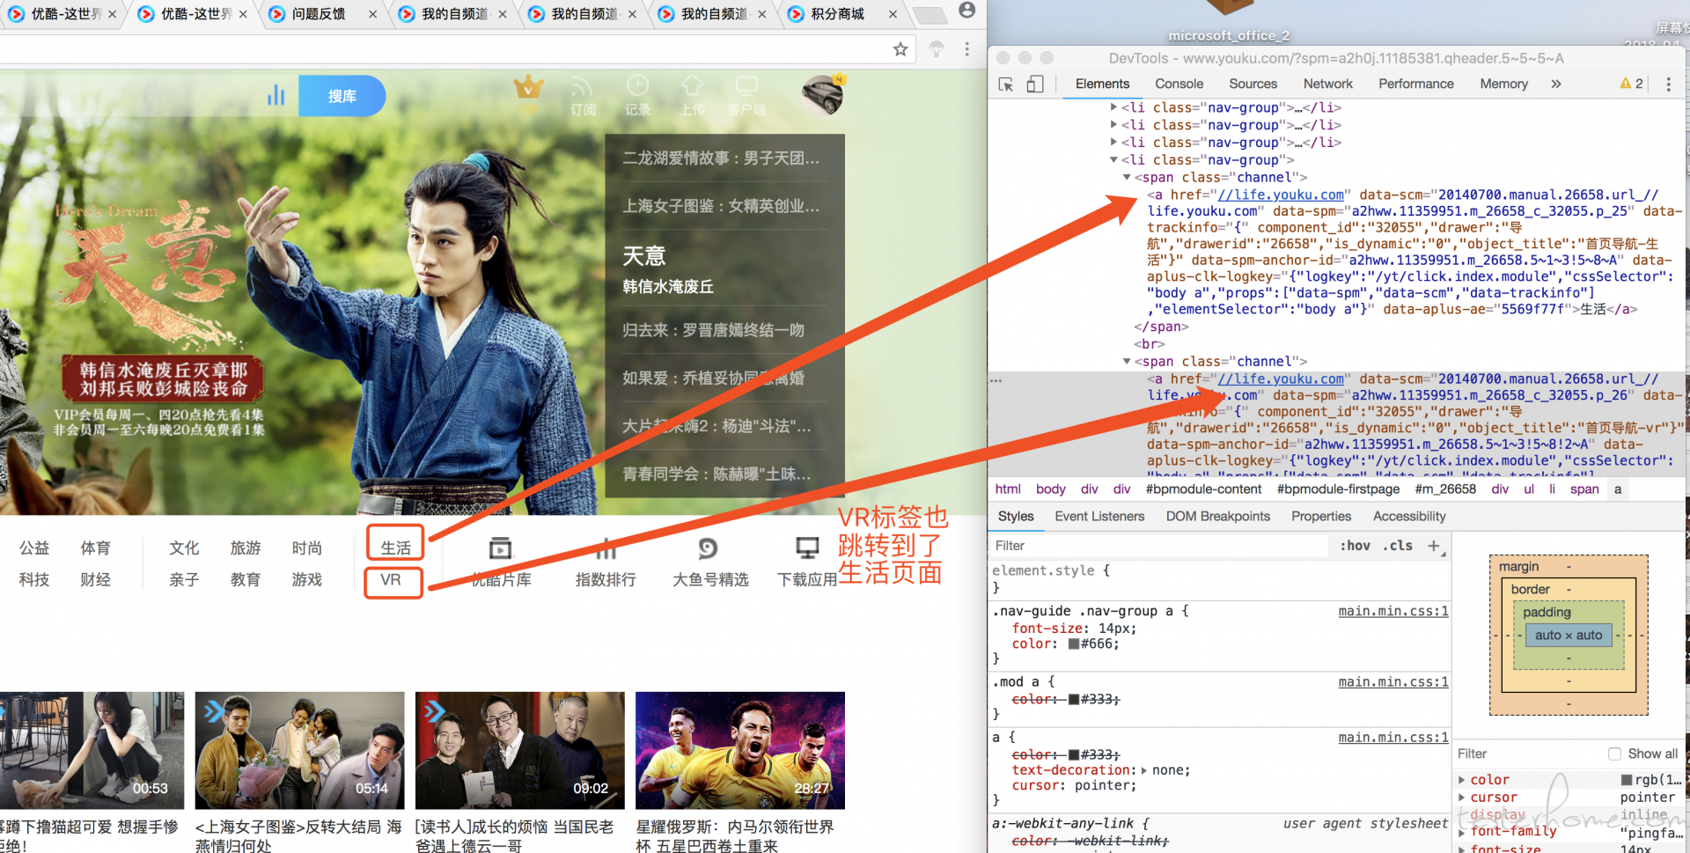
Task: Open the user avatar in Youku header
Action: click(823, 95)
